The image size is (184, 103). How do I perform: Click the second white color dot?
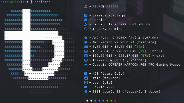(x=91, y=101)
